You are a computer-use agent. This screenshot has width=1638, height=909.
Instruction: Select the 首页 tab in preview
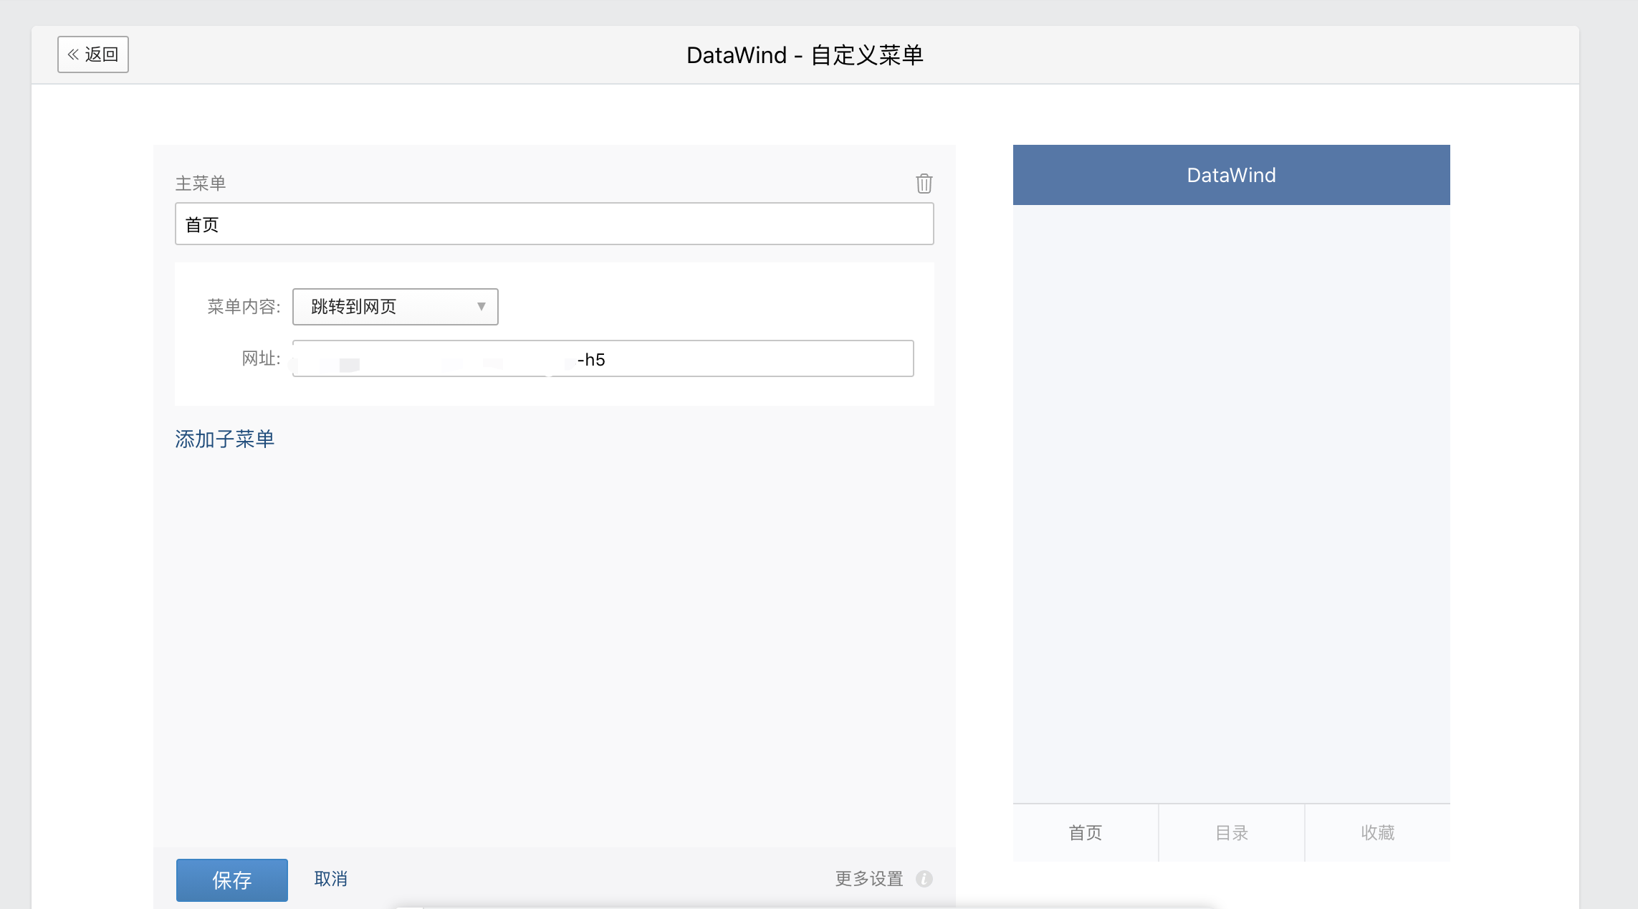point(1086,833)
